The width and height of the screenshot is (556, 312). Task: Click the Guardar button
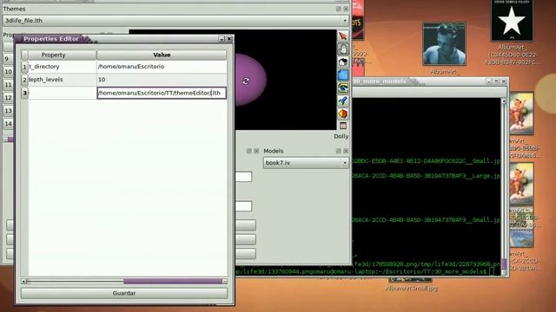click(x=124, y=293)
